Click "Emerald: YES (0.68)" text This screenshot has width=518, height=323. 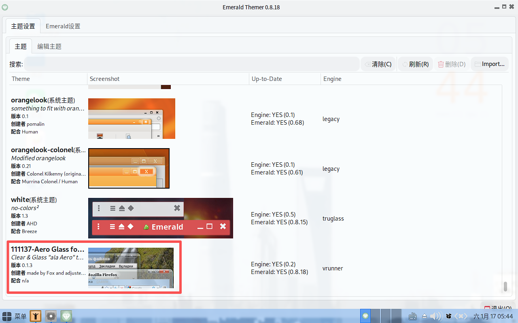(x=278, y=123)
